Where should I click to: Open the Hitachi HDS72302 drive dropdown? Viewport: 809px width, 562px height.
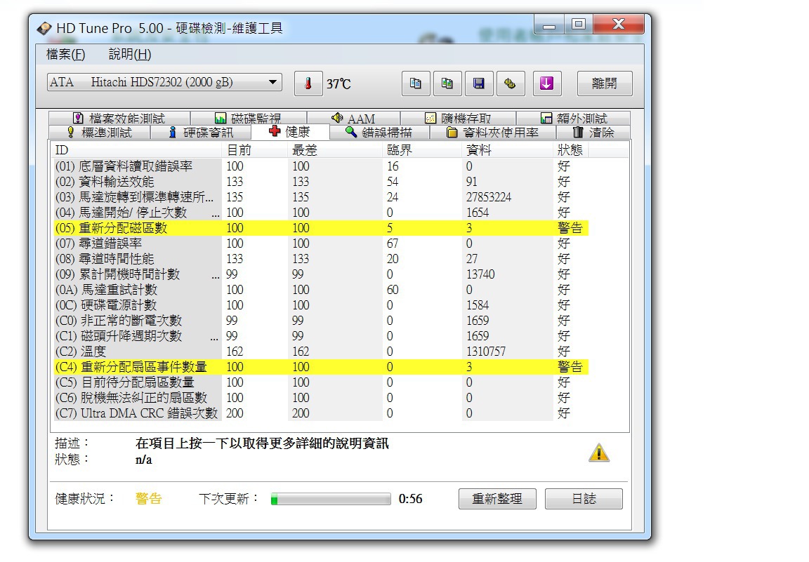coord(164,82)
